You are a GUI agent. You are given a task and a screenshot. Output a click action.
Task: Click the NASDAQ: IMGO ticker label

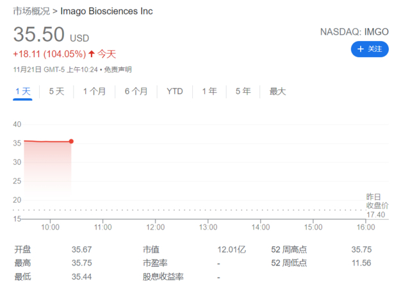coord(354,30)
